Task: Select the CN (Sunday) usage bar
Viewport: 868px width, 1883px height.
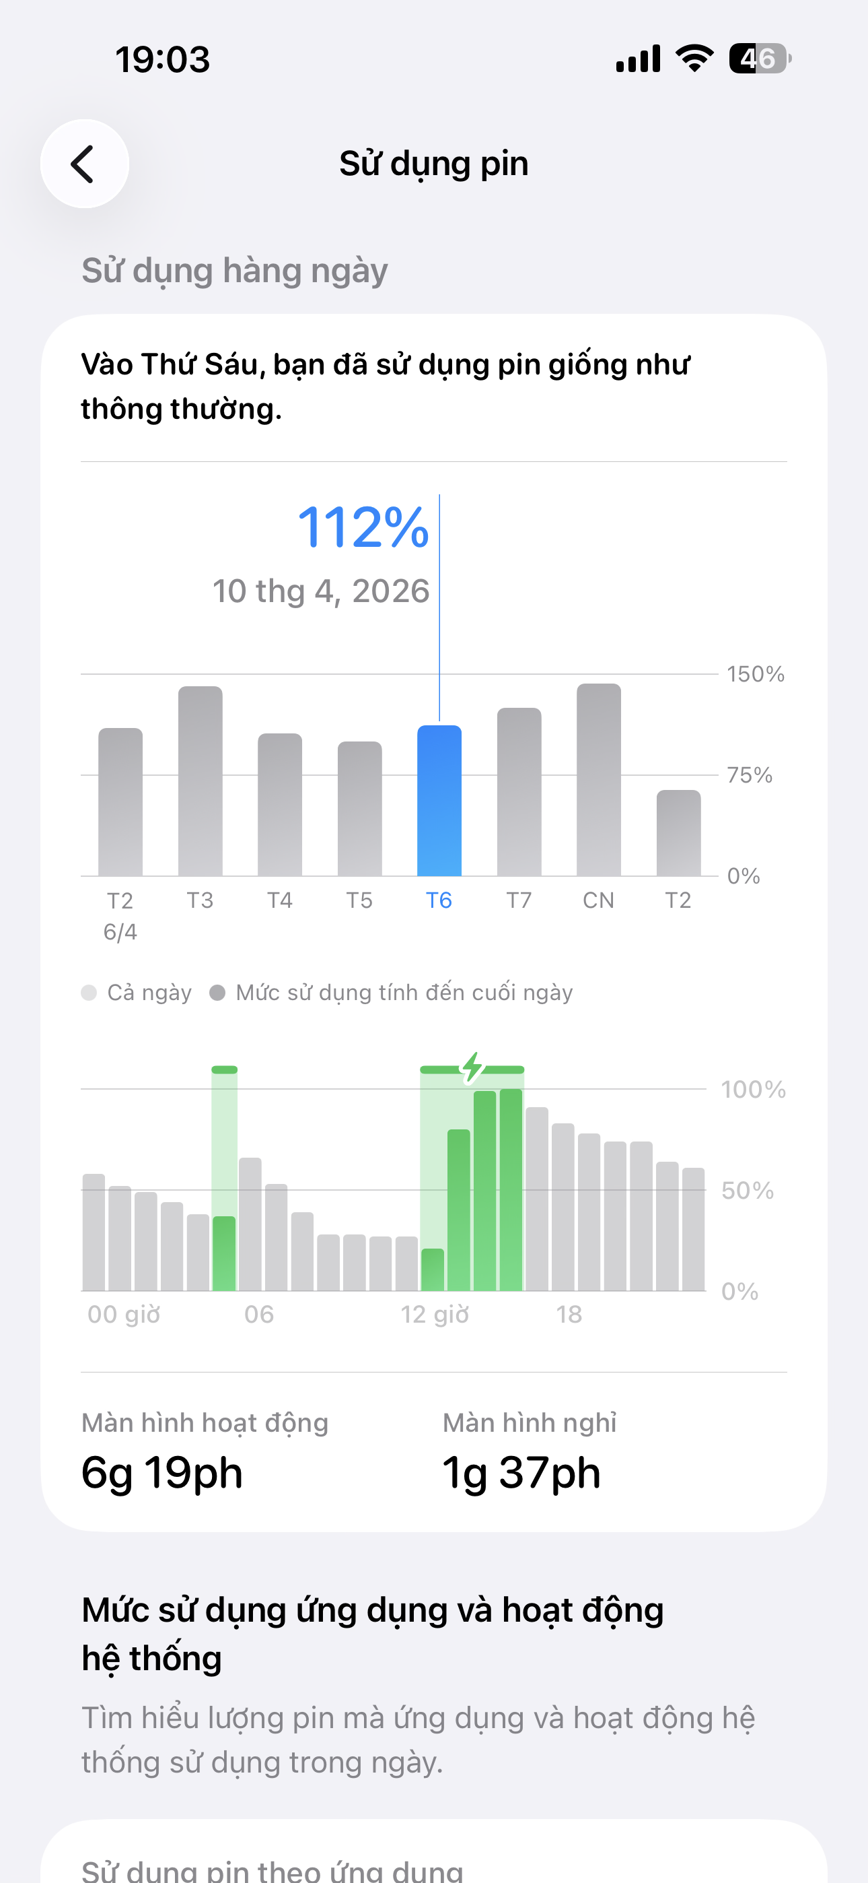Action: point(598,779)
